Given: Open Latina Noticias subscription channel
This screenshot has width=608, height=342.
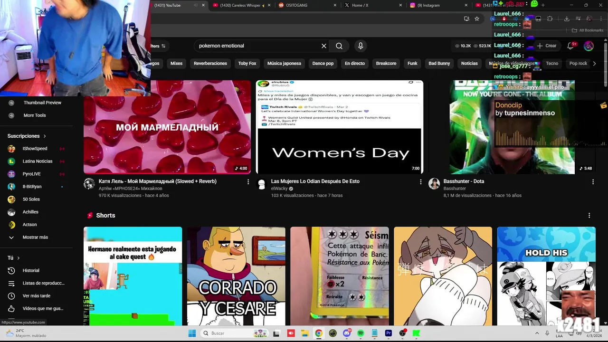Looking at the screenshot, I should coord(37,161).
